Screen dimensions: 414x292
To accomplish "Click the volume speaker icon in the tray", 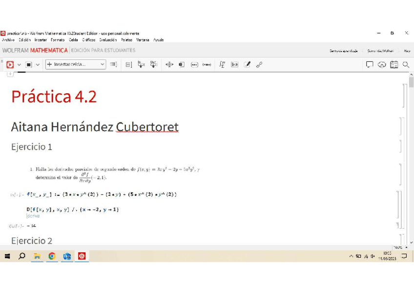I will [x=373, y=256].
